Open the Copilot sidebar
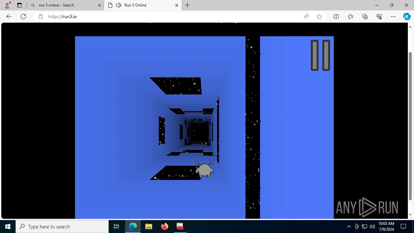The width and height of the screenshot is (414, 233). tap(407, 17)
